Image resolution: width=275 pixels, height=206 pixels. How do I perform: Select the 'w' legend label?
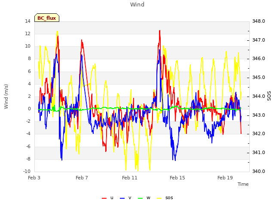point(148,198)
